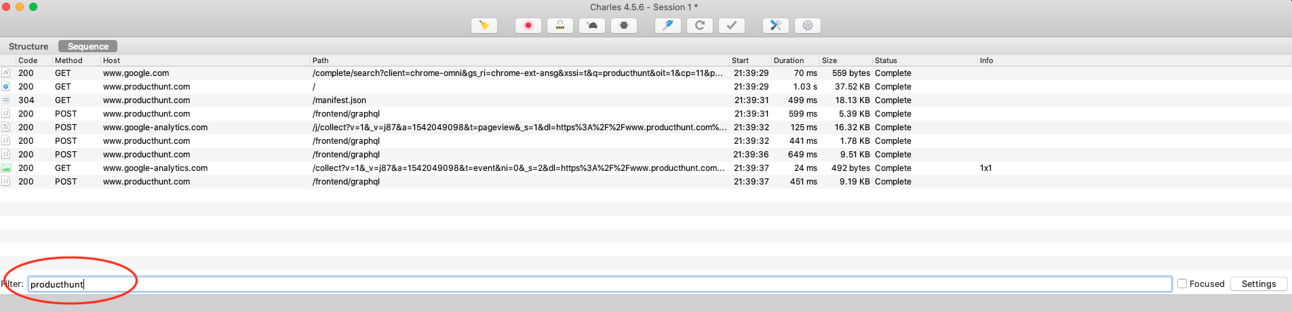Screen dimensions: 1292x312
Task: Sort requests by Size column header
Action: [829, 60]
